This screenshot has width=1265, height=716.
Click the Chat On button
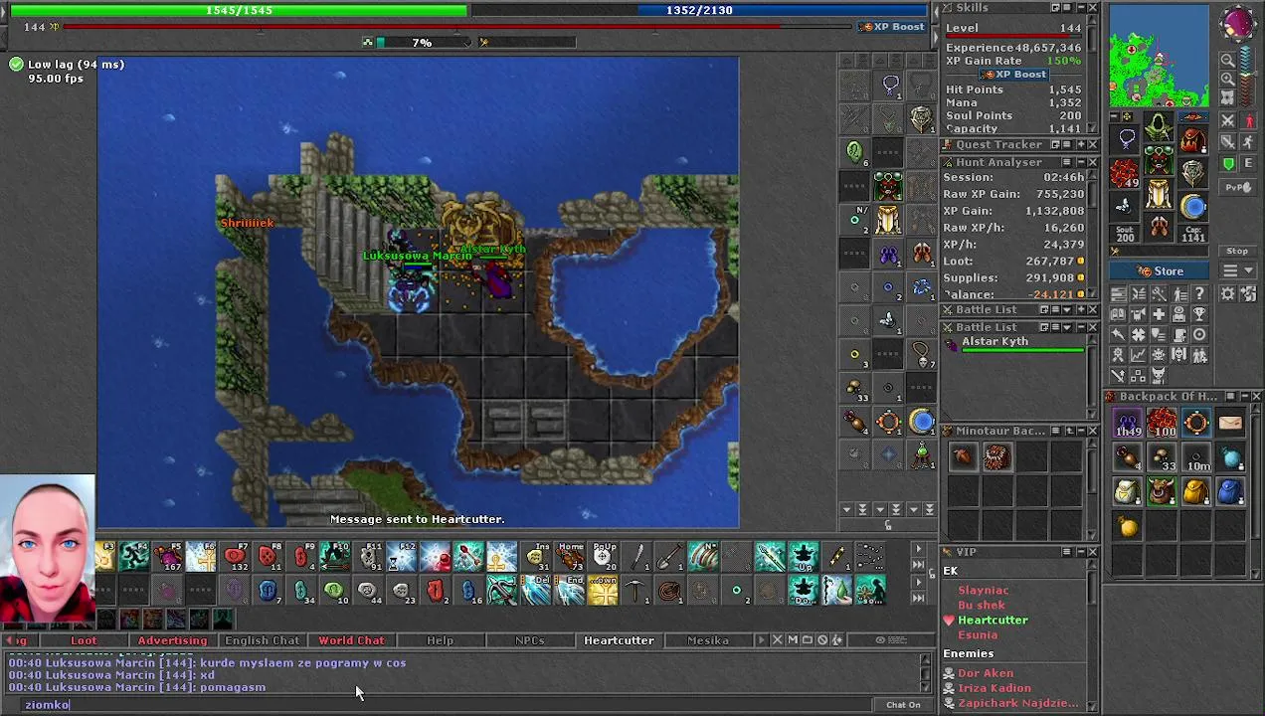click(x=903, y=705)
